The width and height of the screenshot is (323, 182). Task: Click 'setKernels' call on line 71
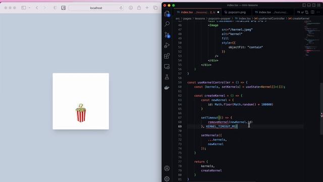209,135
